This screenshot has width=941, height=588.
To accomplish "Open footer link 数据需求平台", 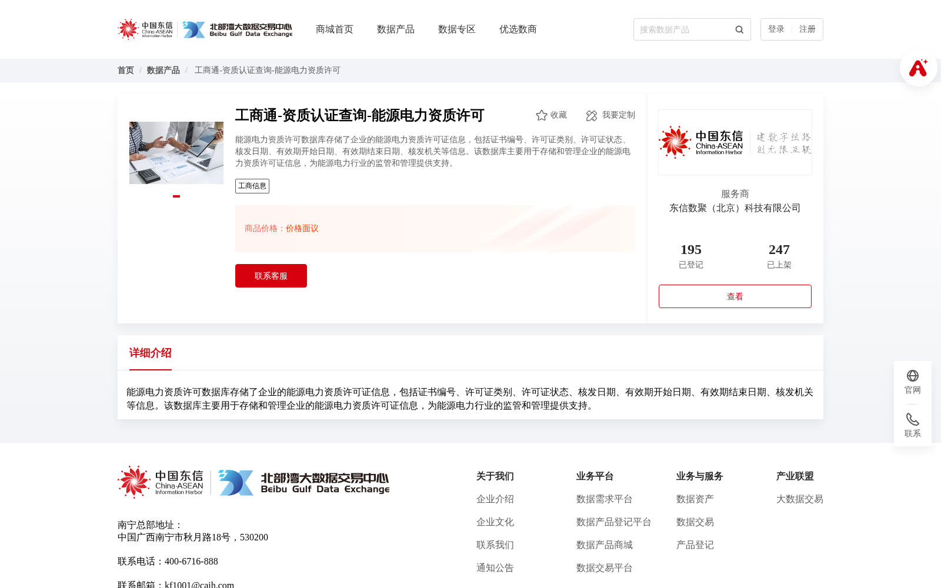I will point(605,499).
